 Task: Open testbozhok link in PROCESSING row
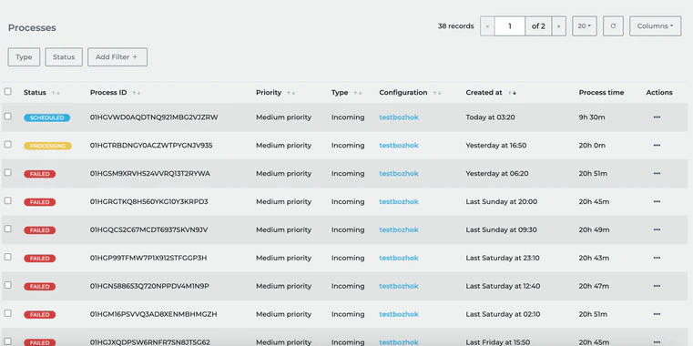click(x=399, y=146)
